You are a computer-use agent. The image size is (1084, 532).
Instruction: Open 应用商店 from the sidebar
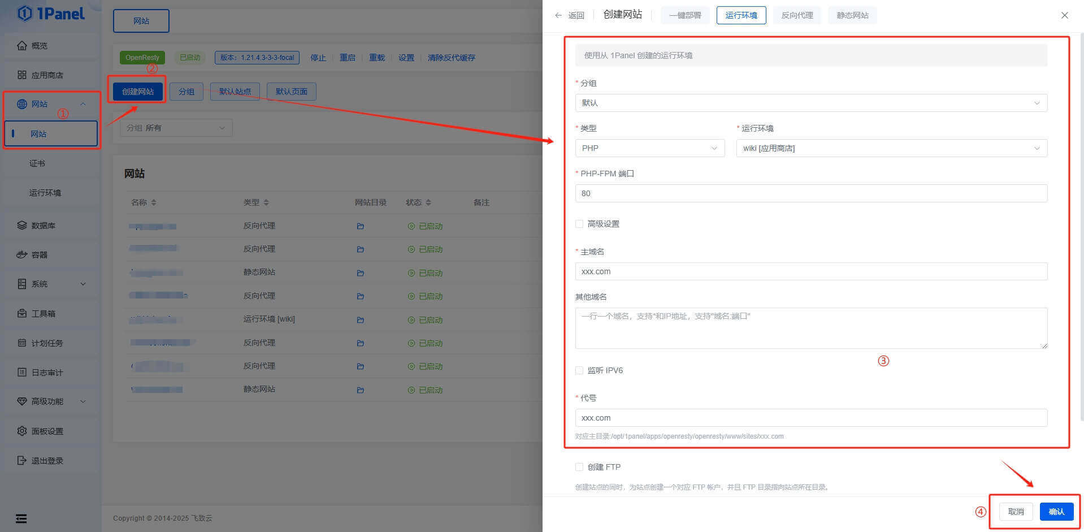coord(47,75)
